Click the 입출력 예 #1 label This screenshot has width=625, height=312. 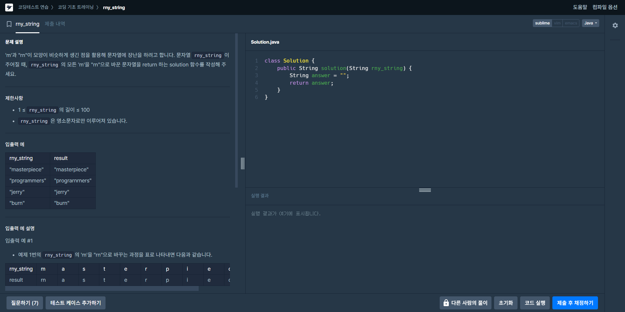point(19,241)
